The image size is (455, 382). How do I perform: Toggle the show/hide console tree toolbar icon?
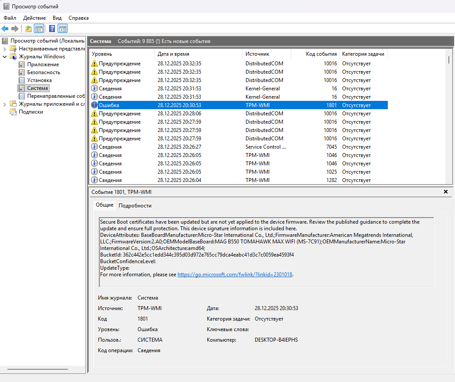[x=39, y=29]
